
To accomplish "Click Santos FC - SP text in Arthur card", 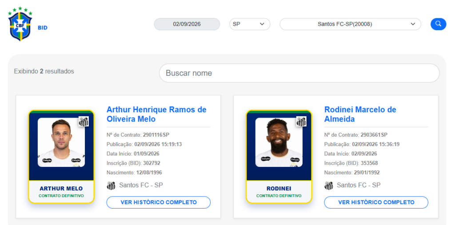I will 141,185.
